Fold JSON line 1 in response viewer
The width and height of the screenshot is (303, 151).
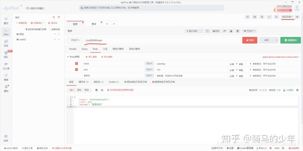[x=73, y=97]
